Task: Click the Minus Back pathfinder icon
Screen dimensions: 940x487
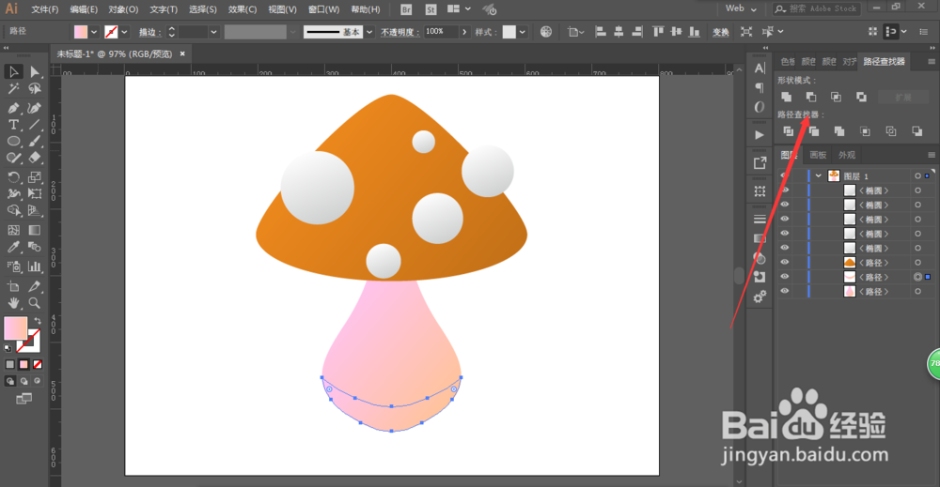Action: [916, 131]
